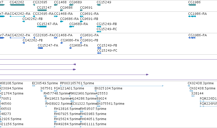
Task: Click the CG15249-RC transcript label
Action: pyautogui.click(x=107, y=29)
